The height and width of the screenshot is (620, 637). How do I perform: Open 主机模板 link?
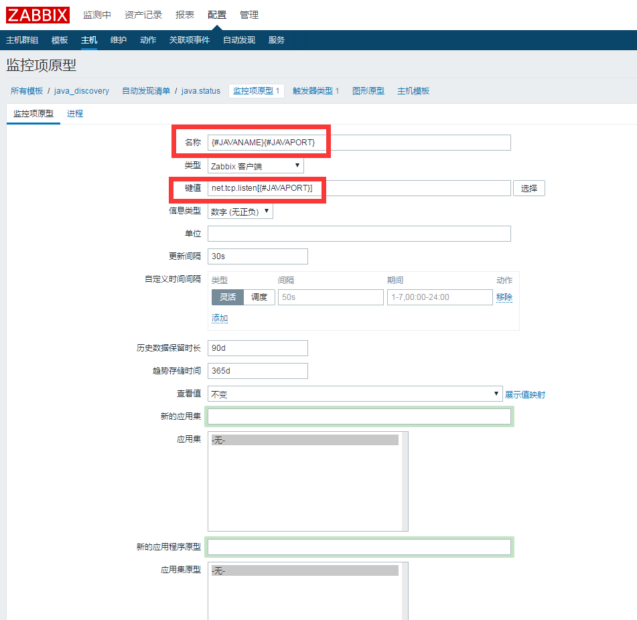click(413, 91)
